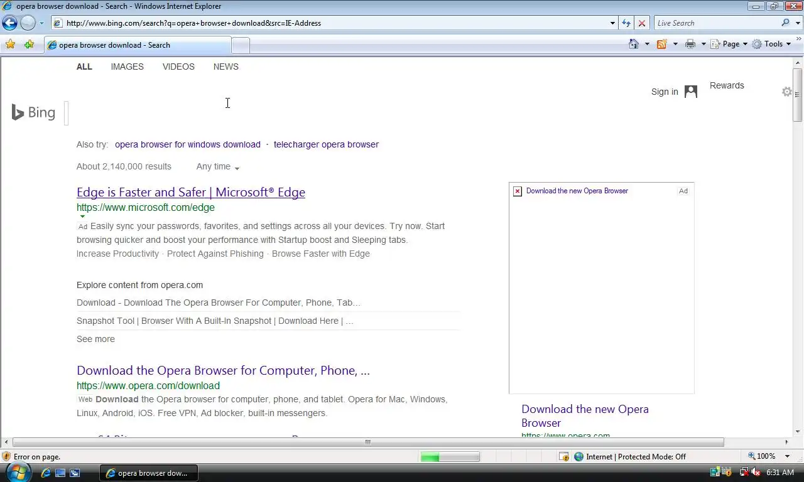The height and width of the screenshot is (482, 804).
Task: Launch Internet Explorer from Quick Launch
Action: (45, 473)
